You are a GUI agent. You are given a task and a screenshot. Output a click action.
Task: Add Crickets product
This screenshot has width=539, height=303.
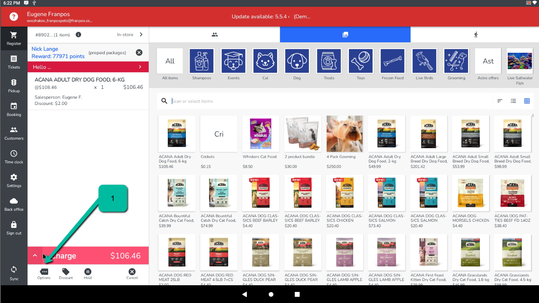218,142
